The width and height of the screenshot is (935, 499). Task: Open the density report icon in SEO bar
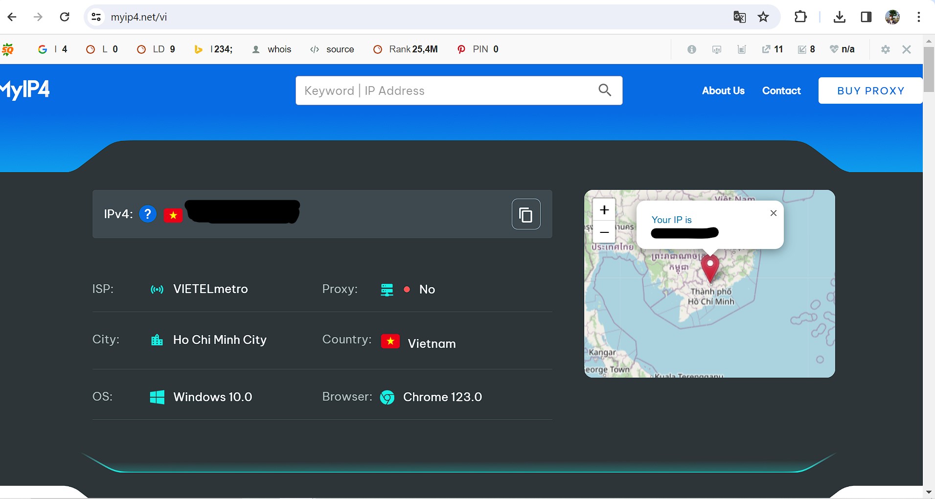[x=742, y=49]
